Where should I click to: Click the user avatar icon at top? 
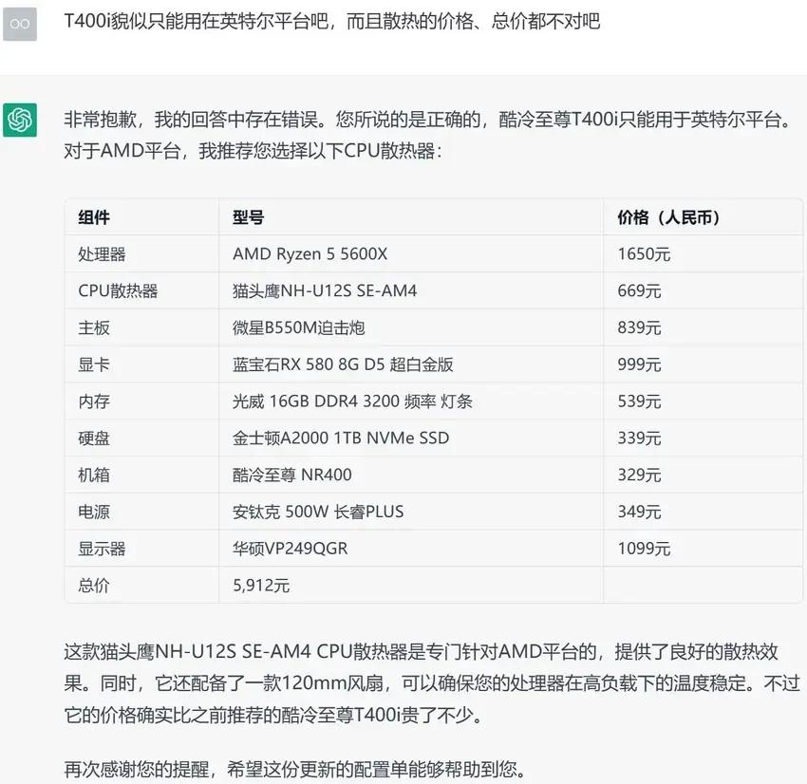click(x=20, y=25)
